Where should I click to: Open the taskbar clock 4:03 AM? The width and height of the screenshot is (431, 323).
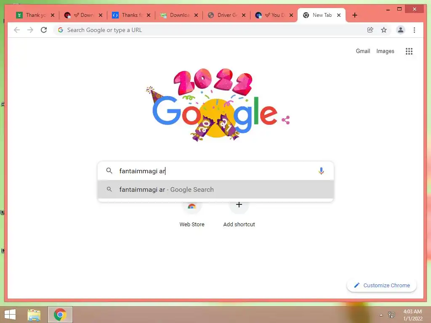pyautogui.click(x=412, y=315)
